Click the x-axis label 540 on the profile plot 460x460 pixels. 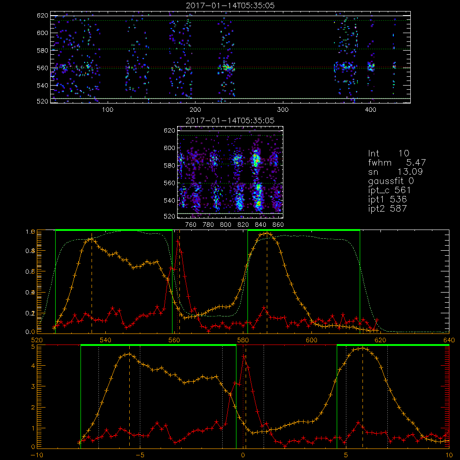pos(105,340)
